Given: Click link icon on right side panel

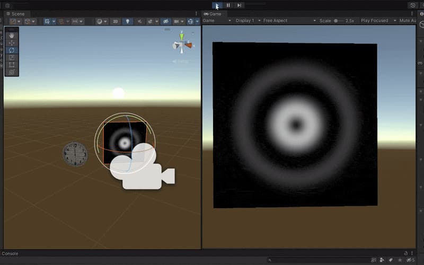Looking at the screenshot, I should click(420, 63).
